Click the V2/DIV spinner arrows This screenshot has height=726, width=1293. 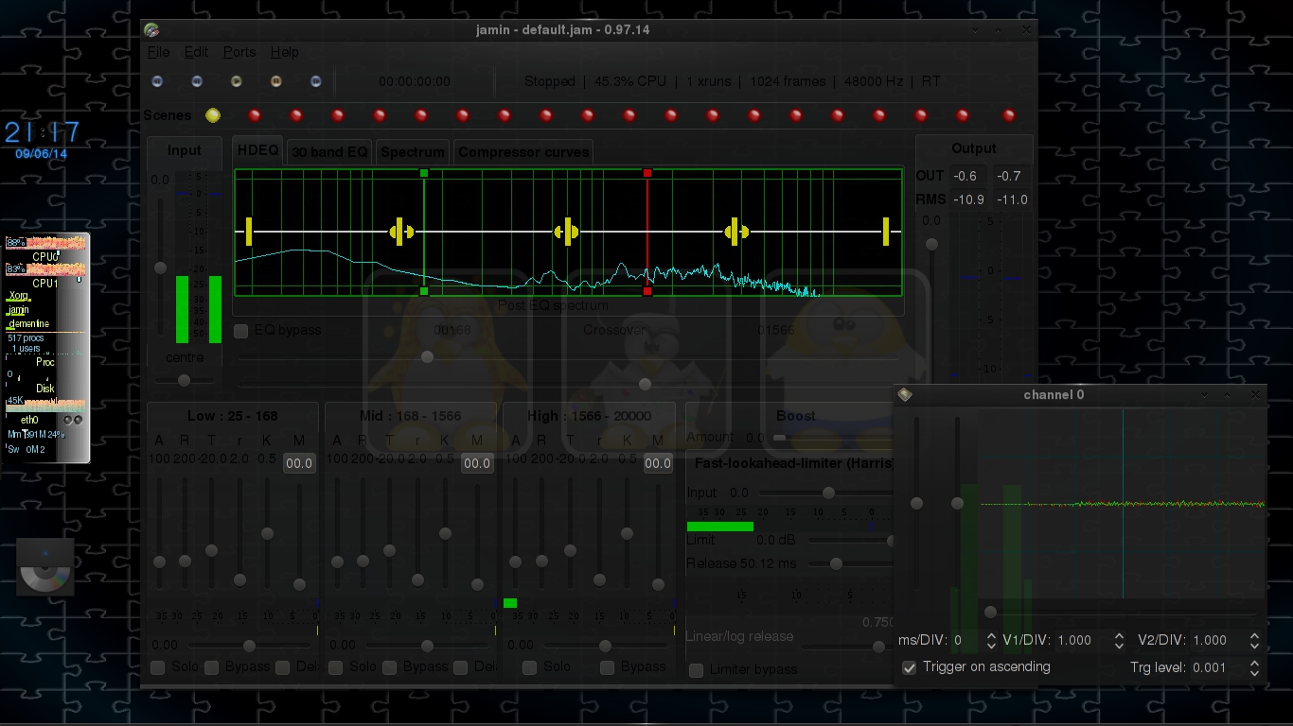click(1254, 640)
